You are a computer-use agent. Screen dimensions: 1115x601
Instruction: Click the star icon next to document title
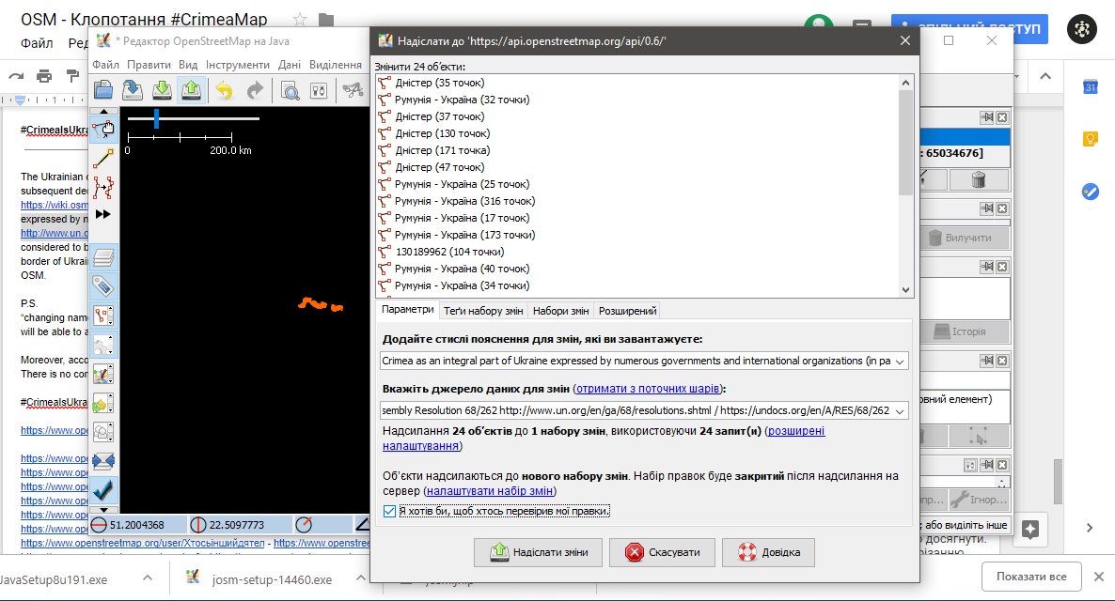[300, 19]
